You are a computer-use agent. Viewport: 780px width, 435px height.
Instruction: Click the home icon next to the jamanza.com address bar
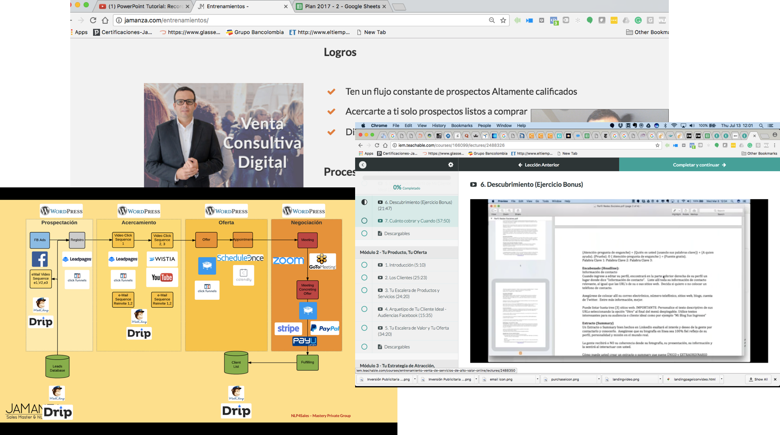click(x=105, y=20)
